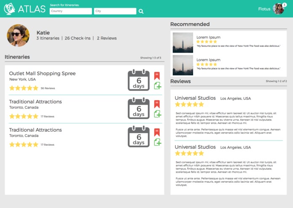
Task: Open second recommended skyline thumbnail
Action: (x=183, y=65)
